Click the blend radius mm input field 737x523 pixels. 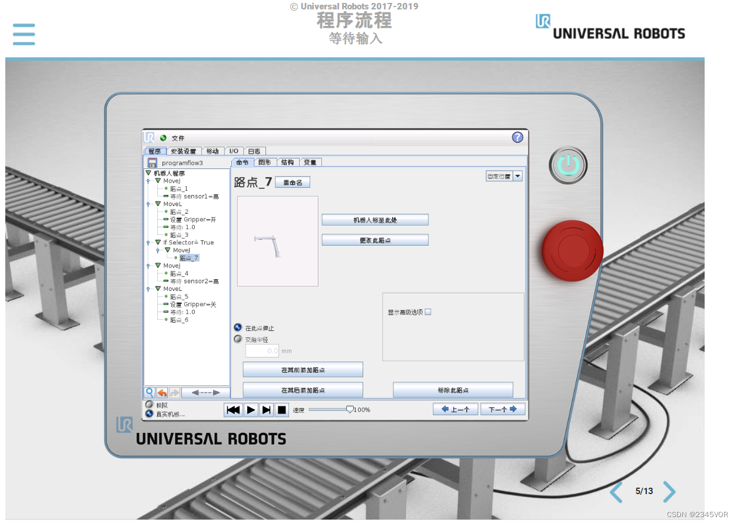[x=262, y=350]
